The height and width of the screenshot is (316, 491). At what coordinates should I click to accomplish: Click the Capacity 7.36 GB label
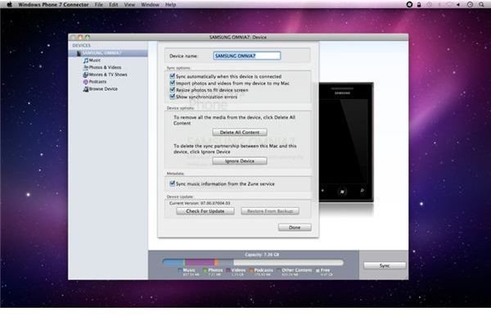coord(262,255)
